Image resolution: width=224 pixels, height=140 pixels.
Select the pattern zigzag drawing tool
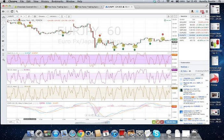4,45
